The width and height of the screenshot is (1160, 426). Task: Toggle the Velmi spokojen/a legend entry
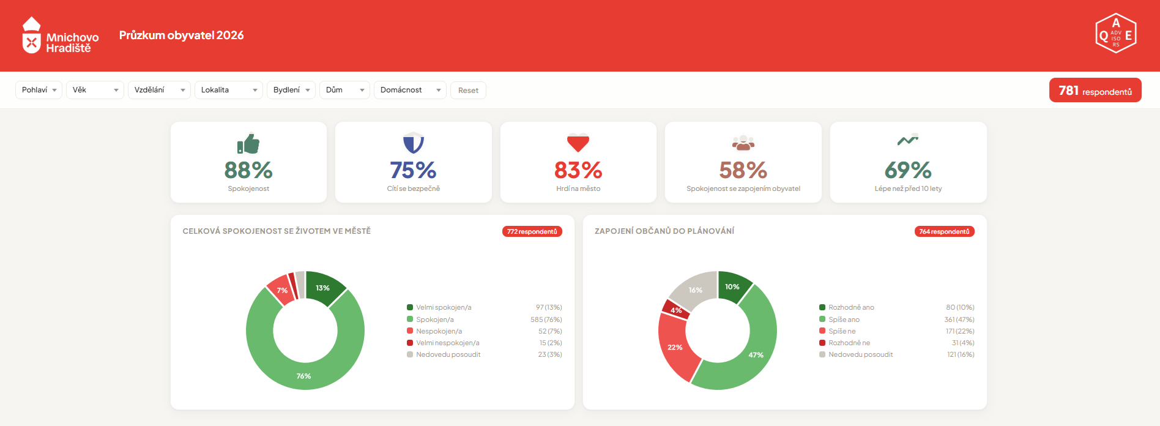(443, 307)
